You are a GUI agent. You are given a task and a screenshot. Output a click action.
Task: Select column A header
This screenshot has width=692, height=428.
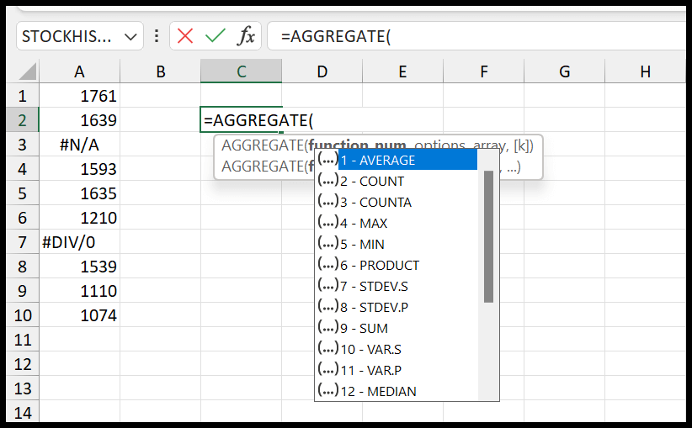point(79,71)
